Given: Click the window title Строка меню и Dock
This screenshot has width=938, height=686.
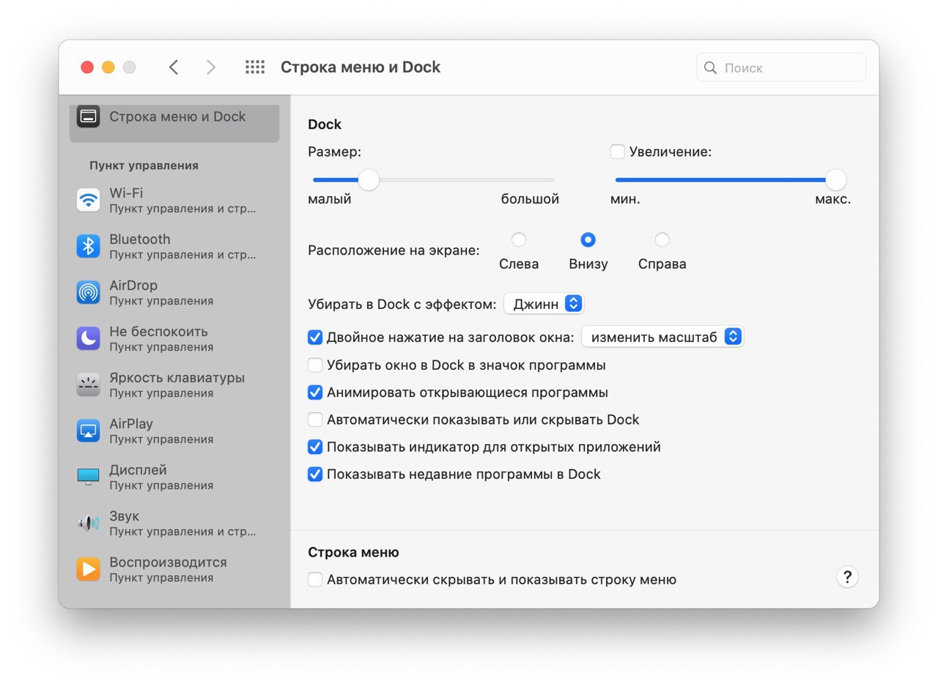Looking at the screenshot, I should [361, 67].
